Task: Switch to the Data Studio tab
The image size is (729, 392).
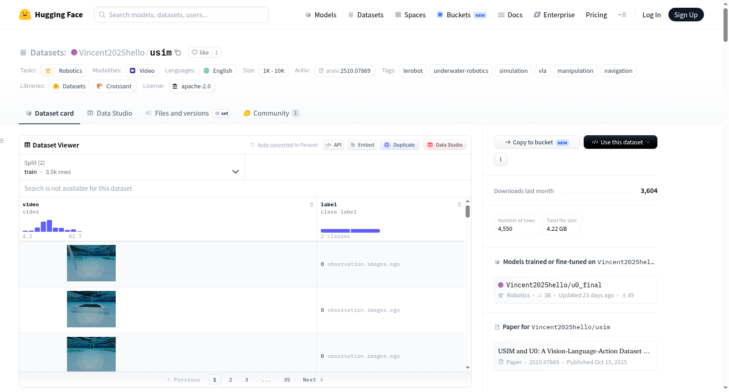Action: [110, 113]
